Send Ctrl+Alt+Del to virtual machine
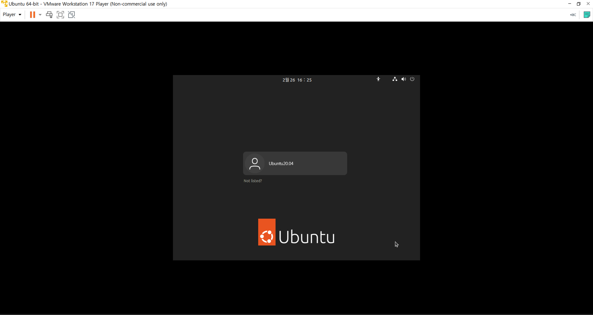 [x=49, y=15]
